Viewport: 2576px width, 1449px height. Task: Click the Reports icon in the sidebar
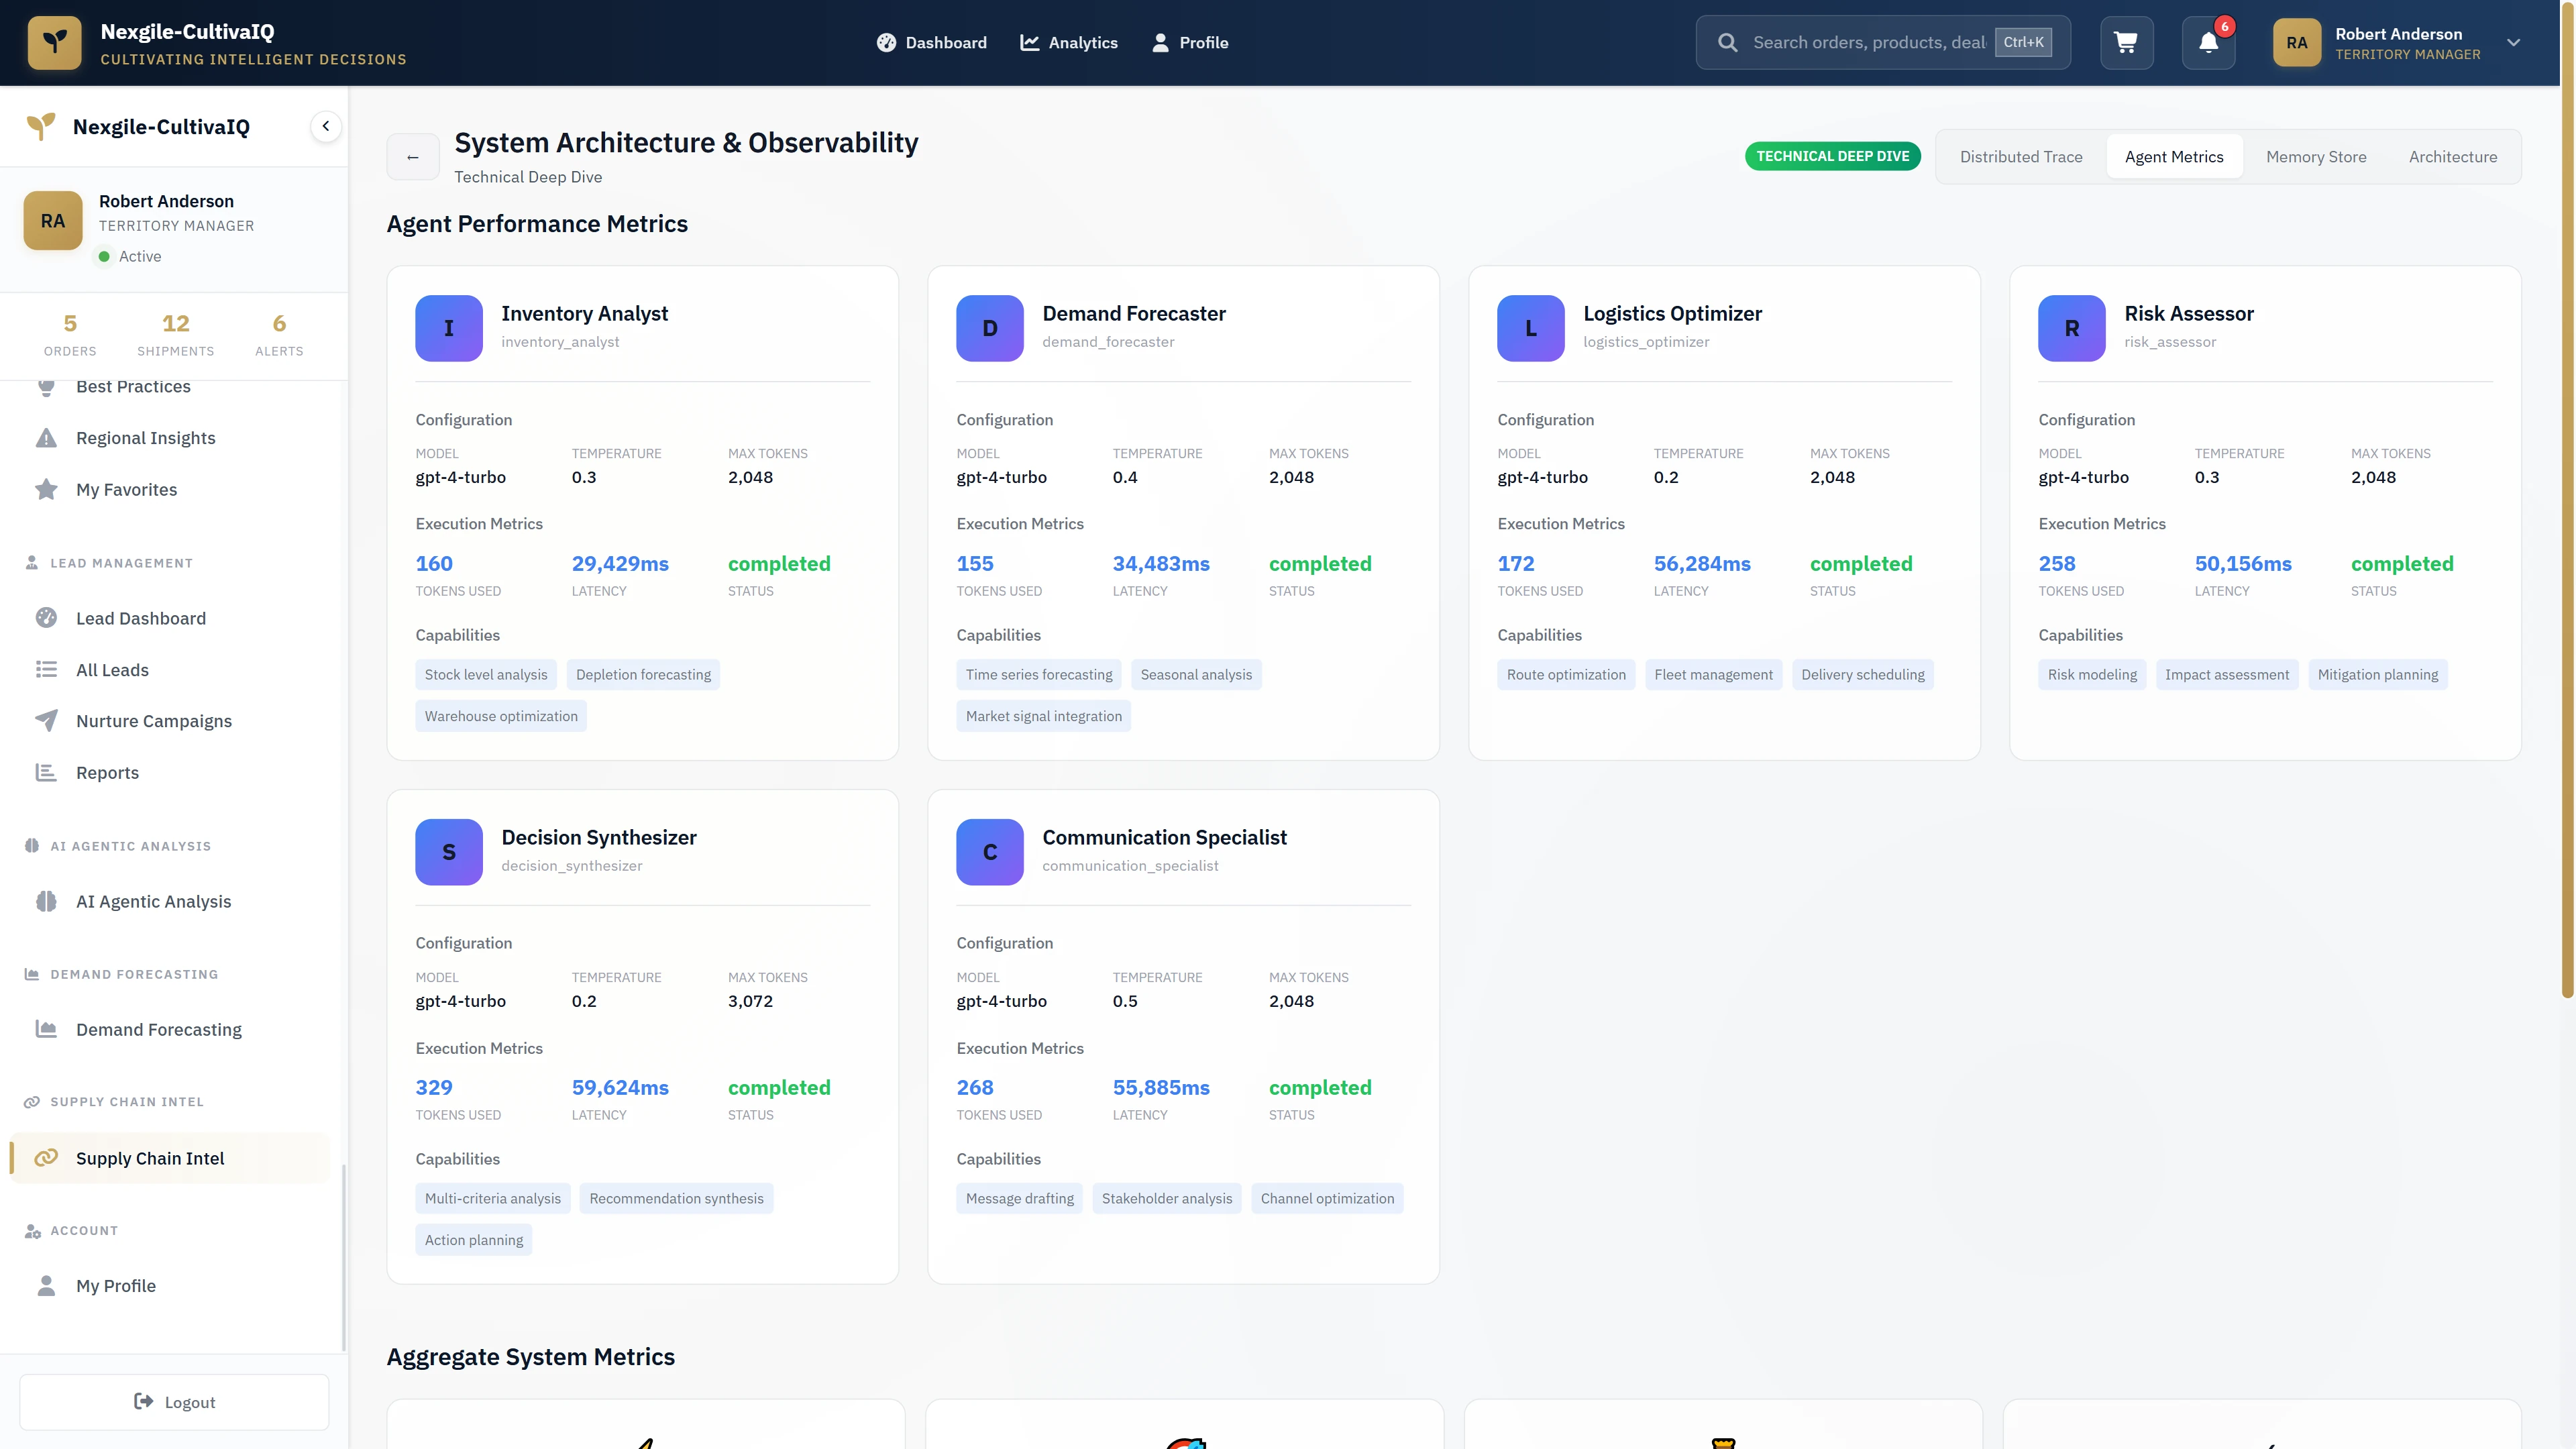point(47,772)
